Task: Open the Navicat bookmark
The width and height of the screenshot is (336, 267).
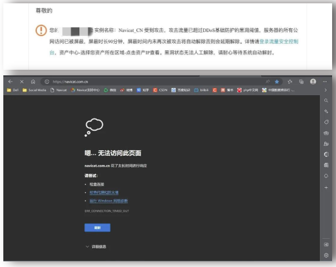Action: point(58,90)
